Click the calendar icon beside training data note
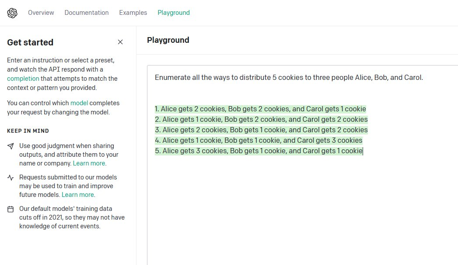Viewport: 458px width, 265px height. tap(10, 209)
